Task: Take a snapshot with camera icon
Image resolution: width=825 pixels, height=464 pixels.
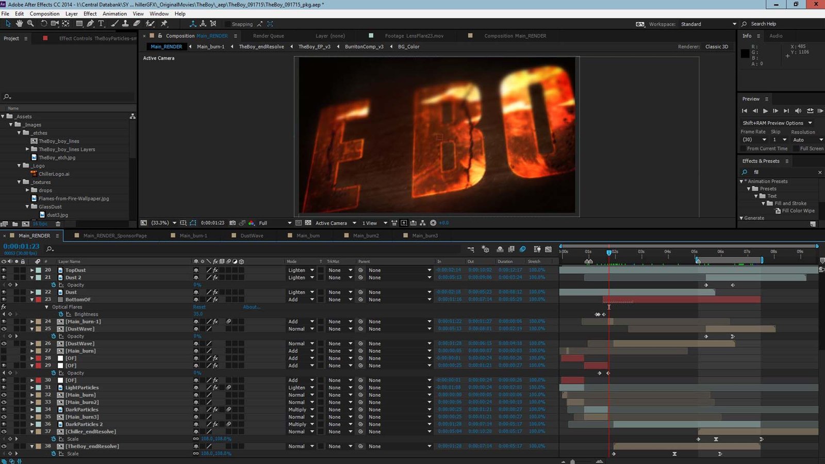Action: pos(233,223)
